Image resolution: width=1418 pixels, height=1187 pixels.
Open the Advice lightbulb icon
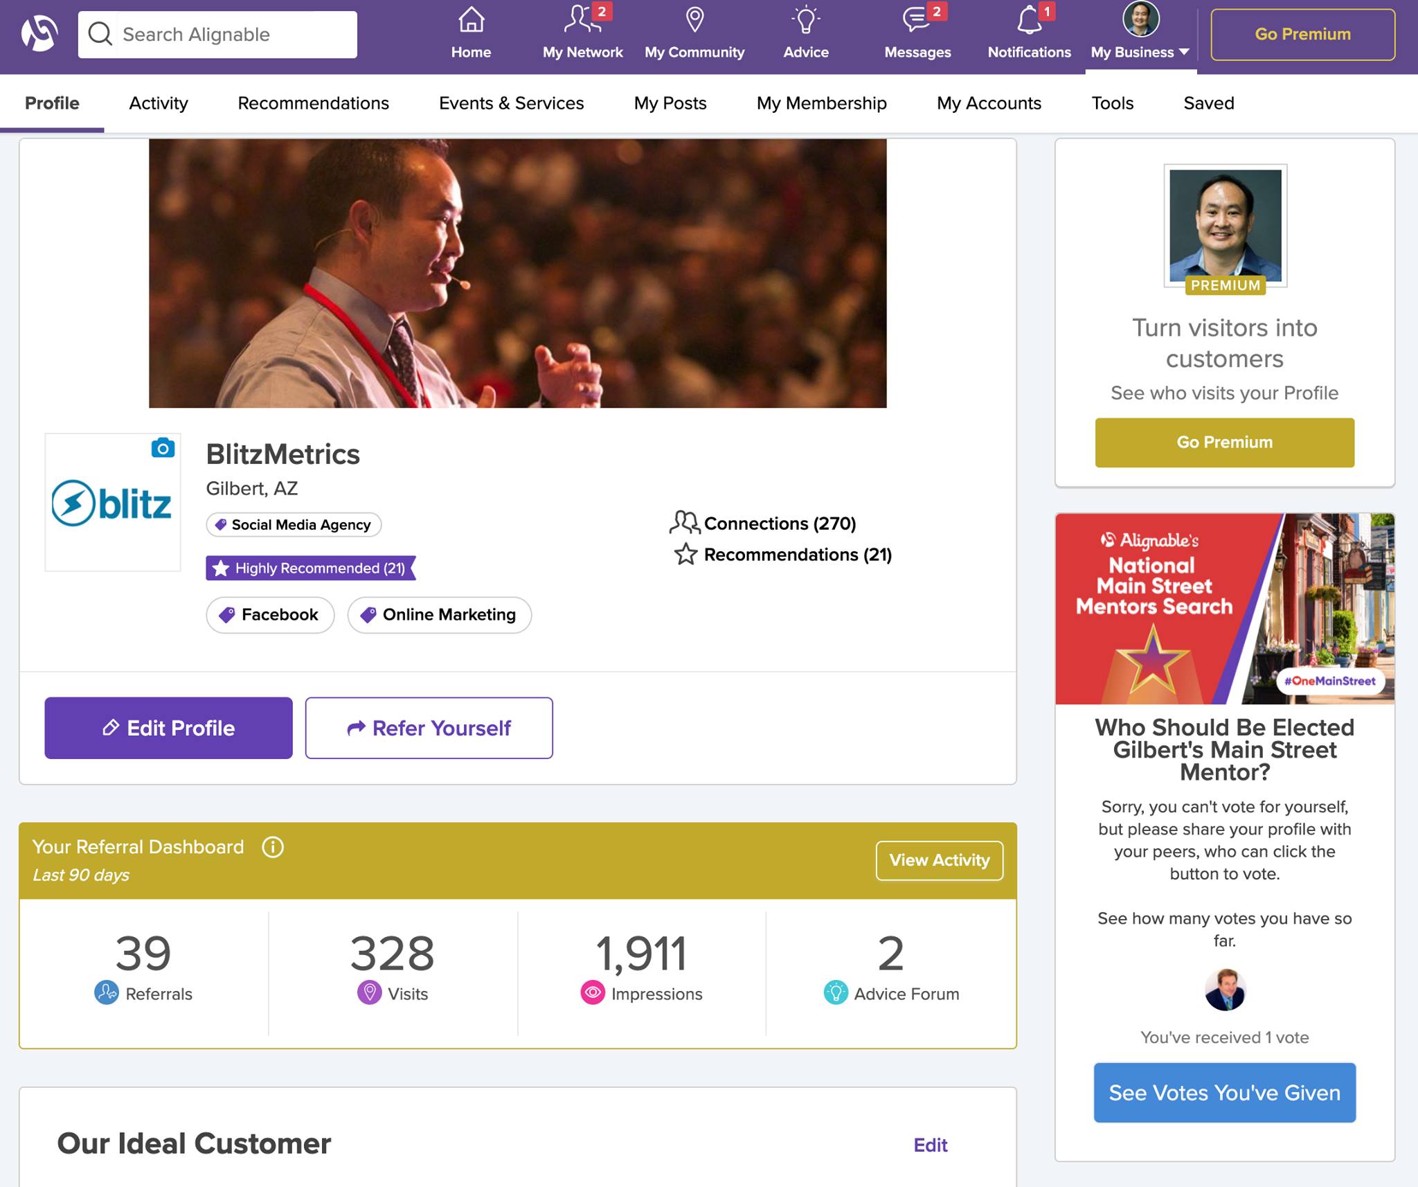[x=805, y=19]
